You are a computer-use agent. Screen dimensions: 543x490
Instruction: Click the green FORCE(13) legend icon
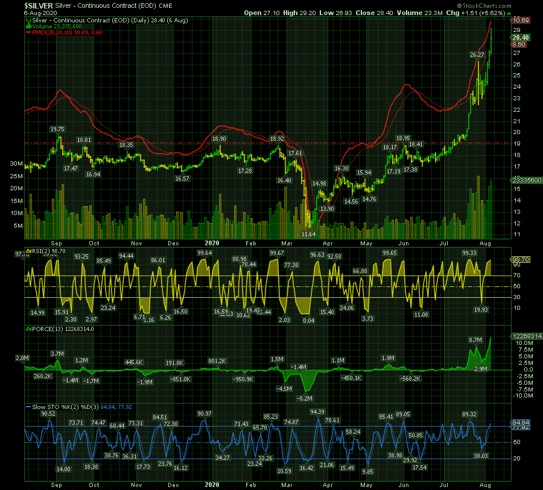(x=27, y=329)
